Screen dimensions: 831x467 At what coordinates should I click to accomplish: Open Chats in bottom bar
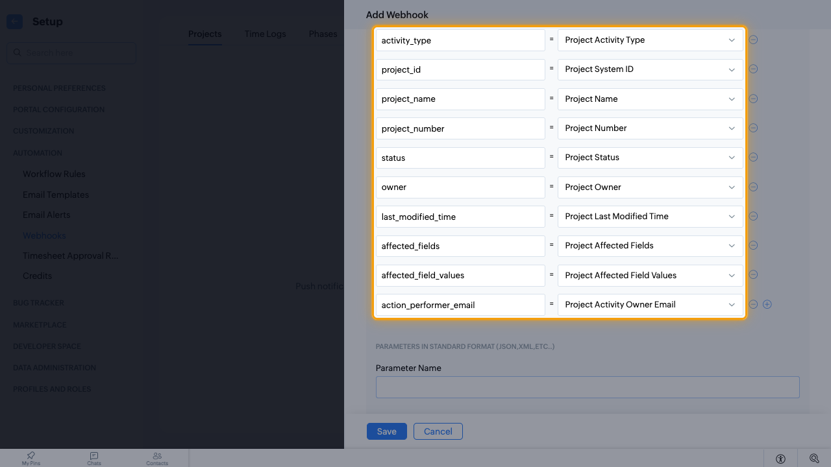coord(94,459)
